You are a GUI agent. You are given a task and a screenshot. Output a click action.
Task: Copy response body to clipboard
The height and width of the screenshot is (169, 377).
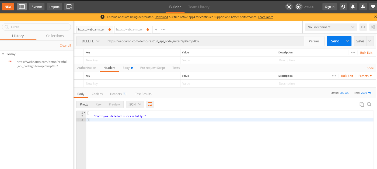(362, 104)
